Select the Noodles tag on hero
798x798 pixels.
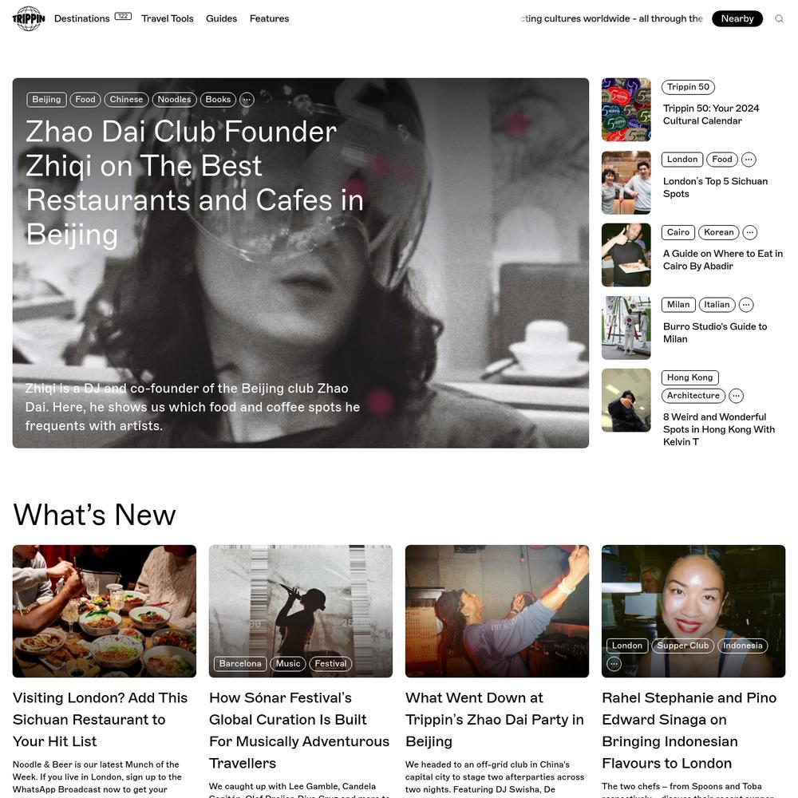pyautogui.click(x=174, y=100)
